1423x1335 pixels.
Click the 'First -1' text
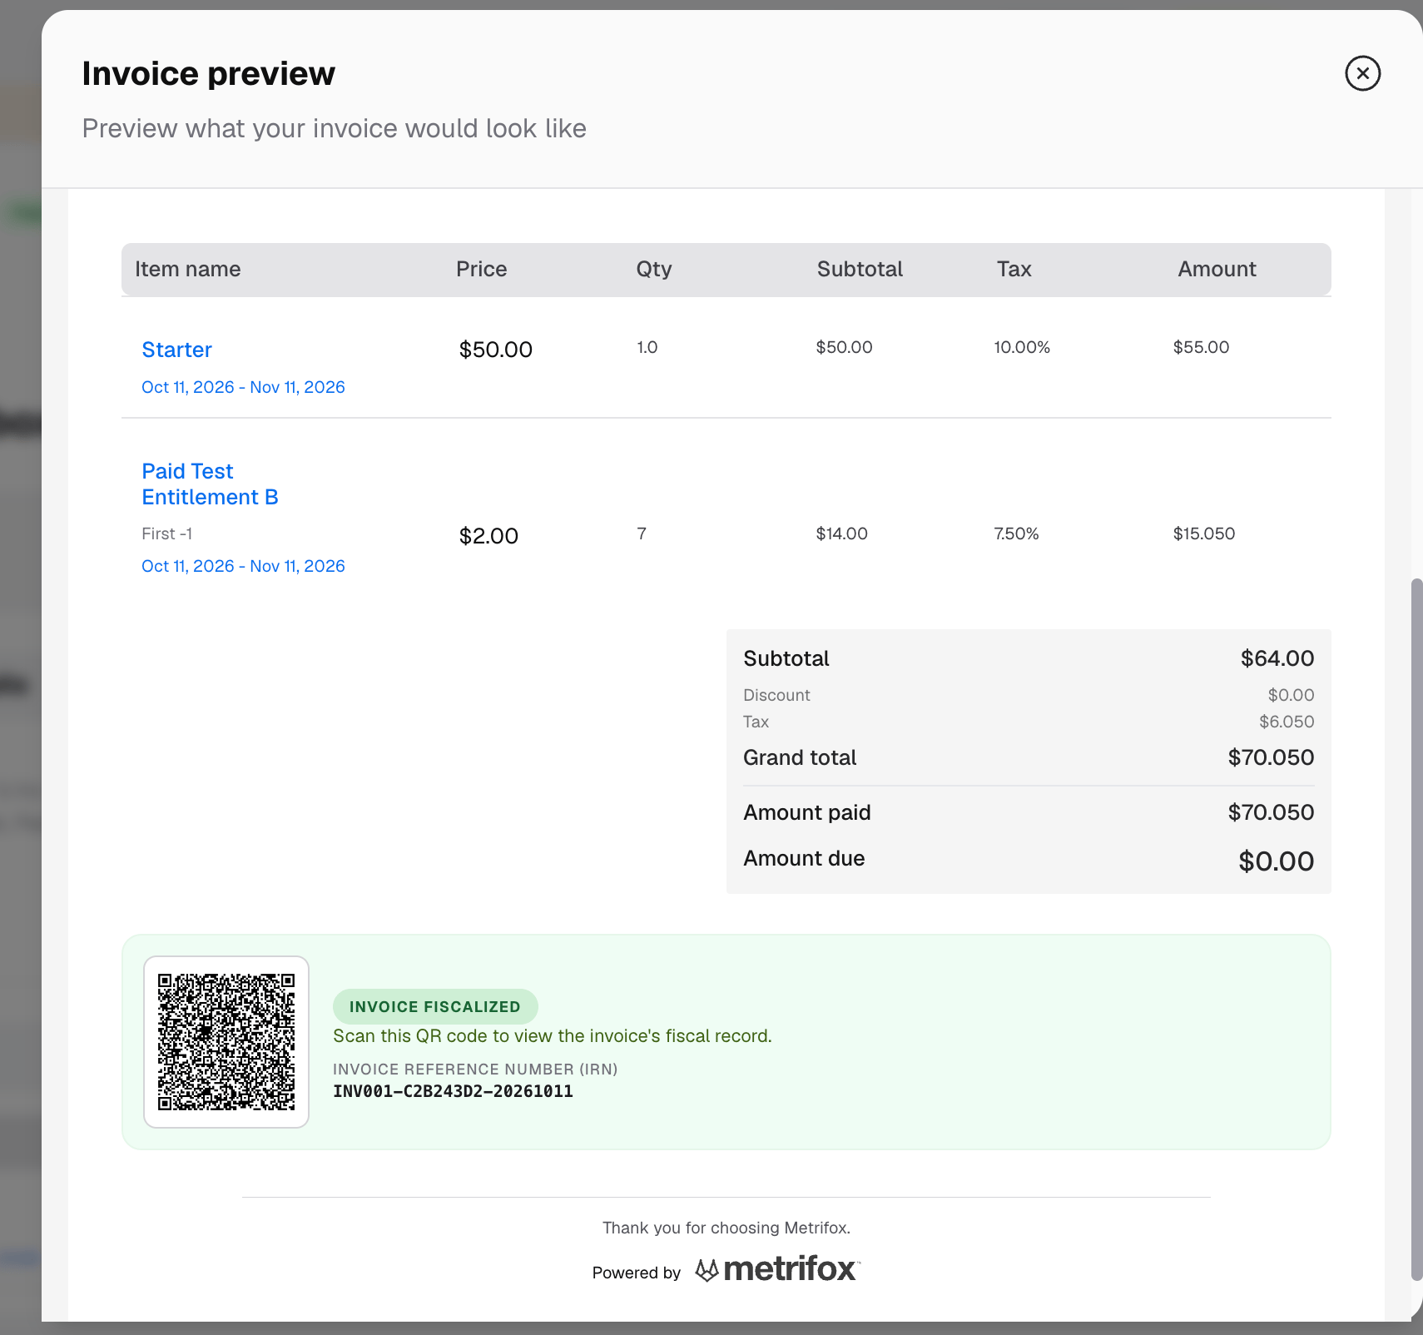(167, 534)
